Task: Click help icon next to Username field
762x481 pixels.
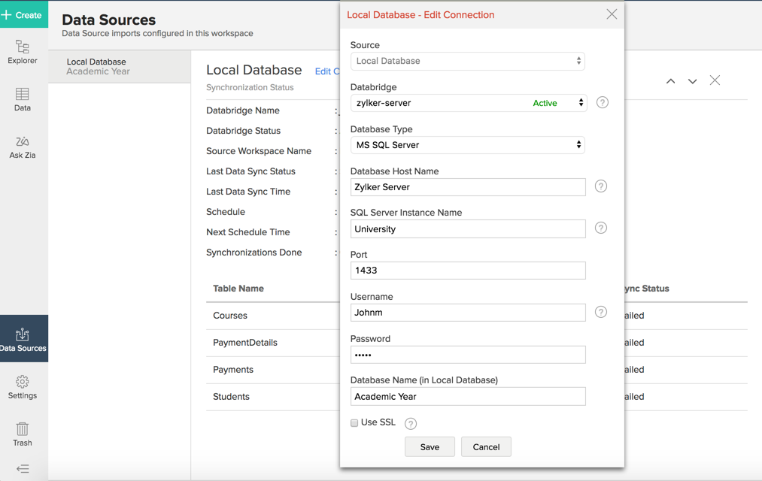Action: click(x=601, y=312)
